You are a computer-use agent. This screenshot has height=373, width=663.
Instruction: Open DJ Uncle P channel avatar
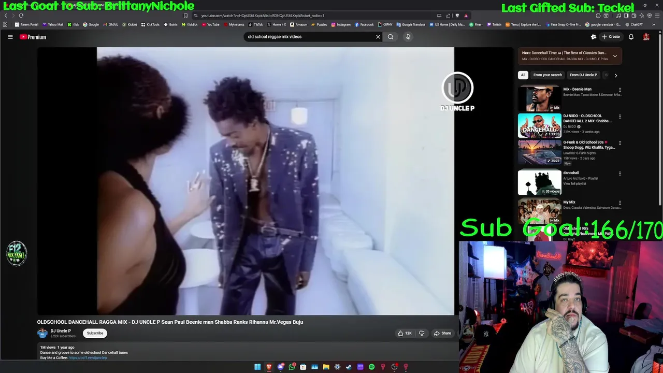pos(42,333)
